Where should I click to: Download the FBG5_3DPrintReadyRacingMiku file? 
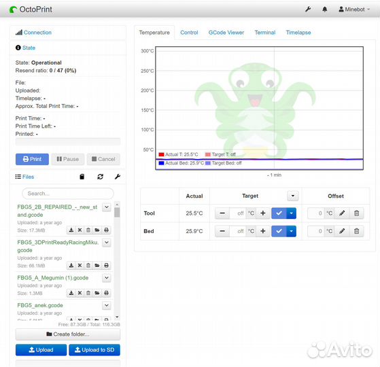(71, 266)
